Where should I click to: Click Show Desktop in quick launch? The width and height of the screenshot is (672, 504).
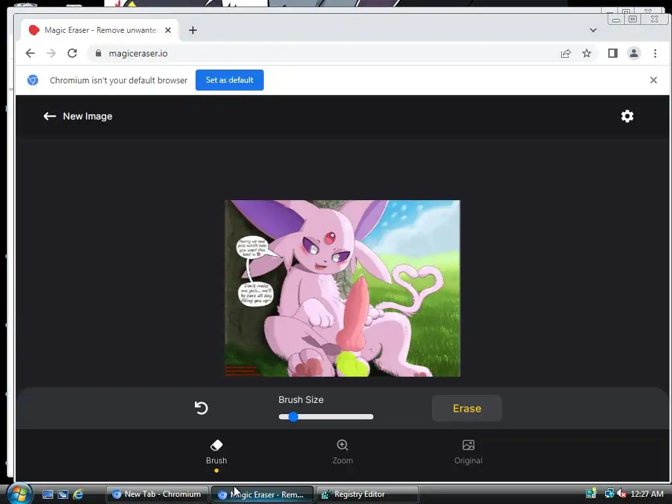point(47,494)
